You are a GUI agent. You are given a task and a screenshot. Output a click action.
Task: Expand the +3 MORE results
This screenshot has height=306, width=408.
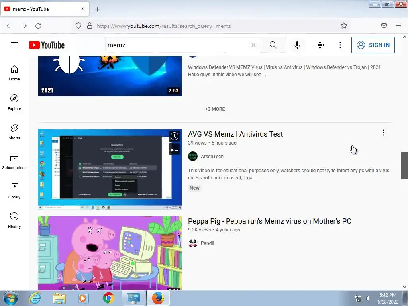click(x=215, y=109)
